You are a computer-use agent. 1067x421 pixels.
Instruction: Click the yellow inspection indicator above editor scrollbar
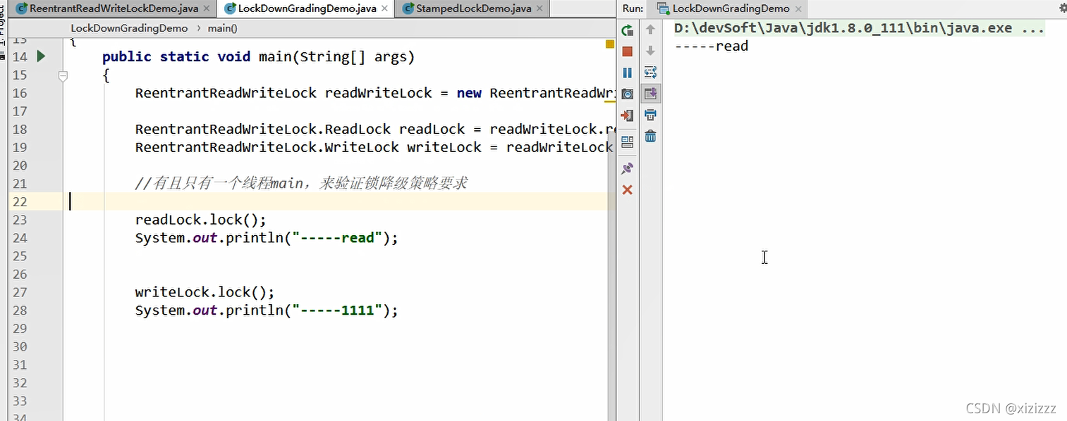pos(610,44)
